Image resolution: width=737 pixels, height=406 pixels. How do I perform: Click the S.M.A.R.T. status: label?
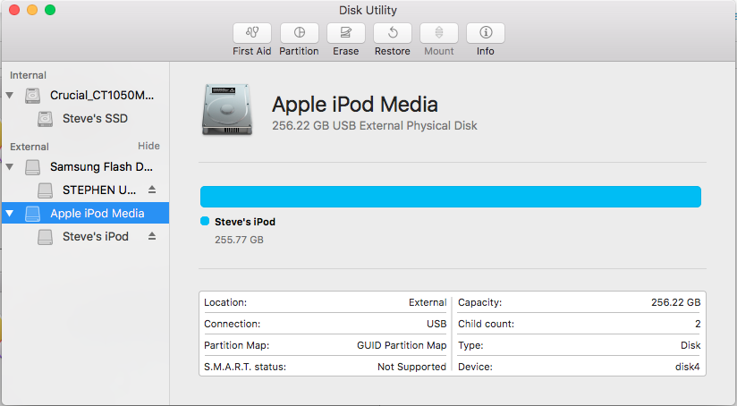coord(245,367)
